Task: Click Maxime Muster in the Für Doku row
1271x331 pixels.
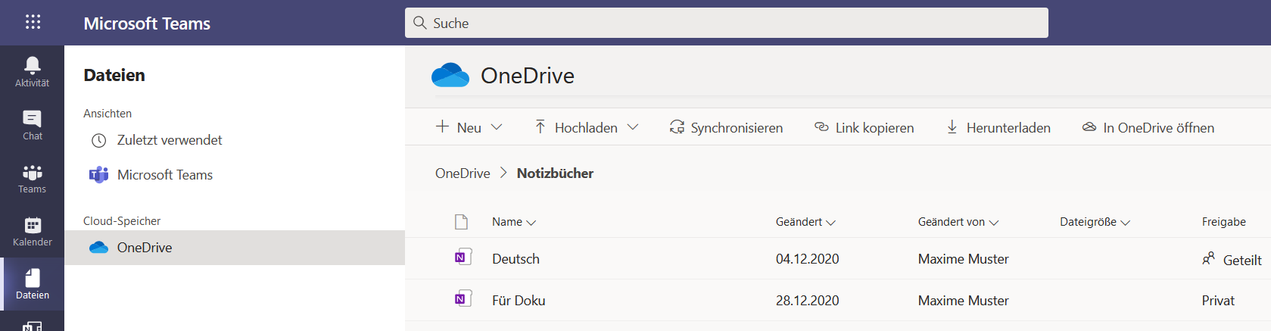Action: click(963, 301)
